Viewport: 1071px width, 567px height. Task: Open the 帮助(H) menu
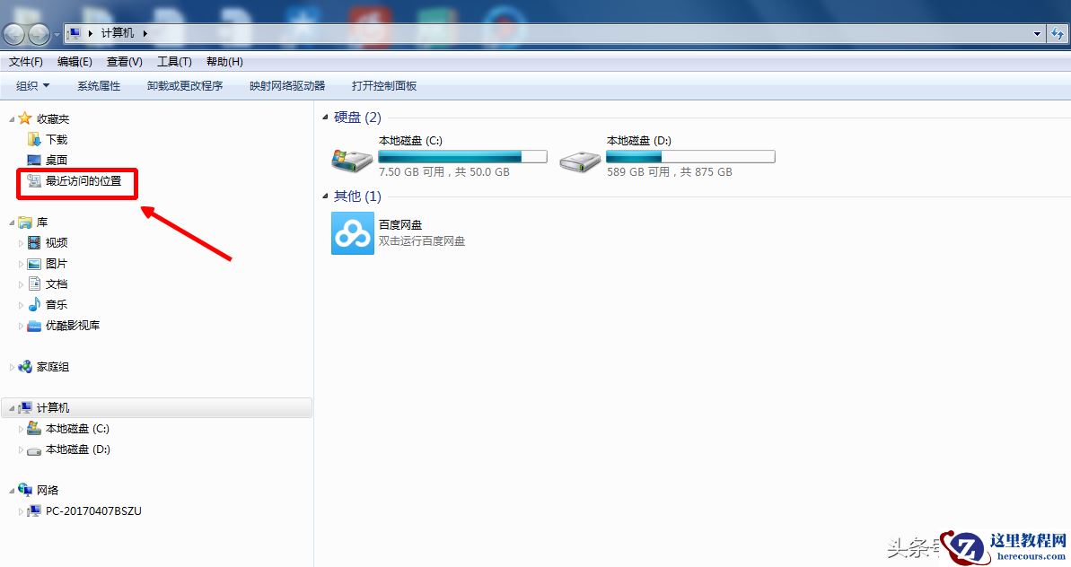point(224,61)
